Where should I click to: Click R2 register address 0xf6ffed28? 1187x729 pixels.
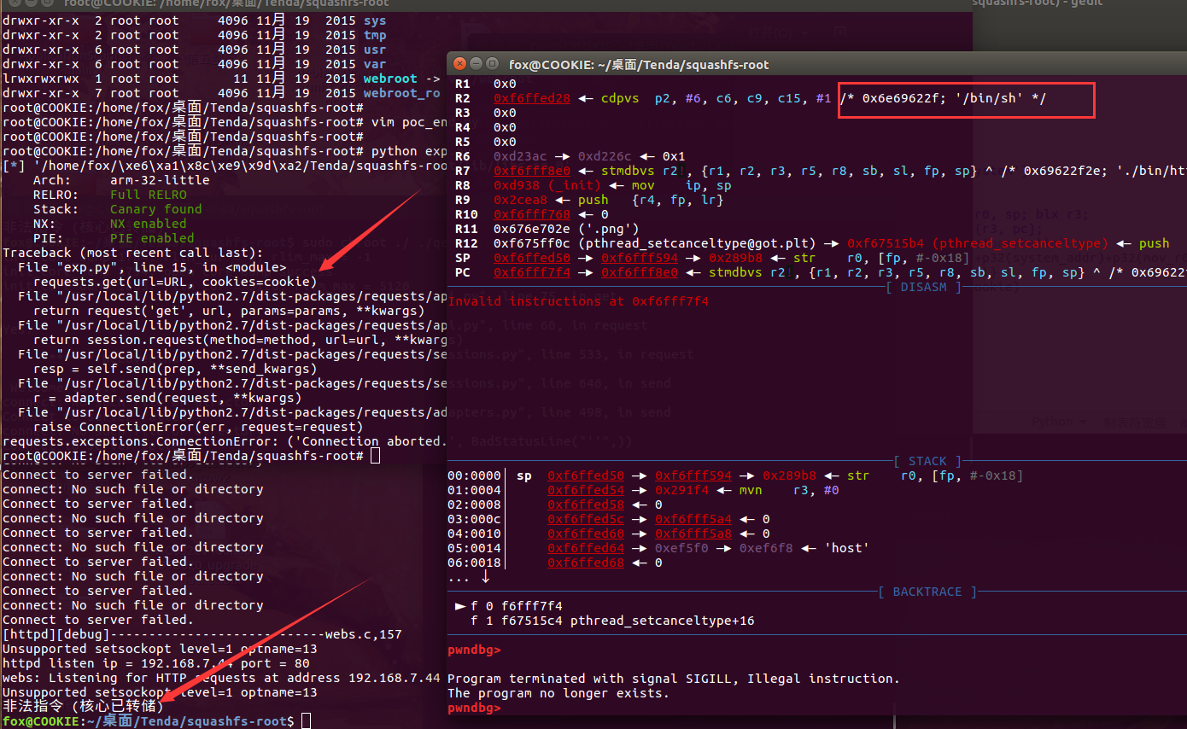pyautogui.click(x=532, y=98)
